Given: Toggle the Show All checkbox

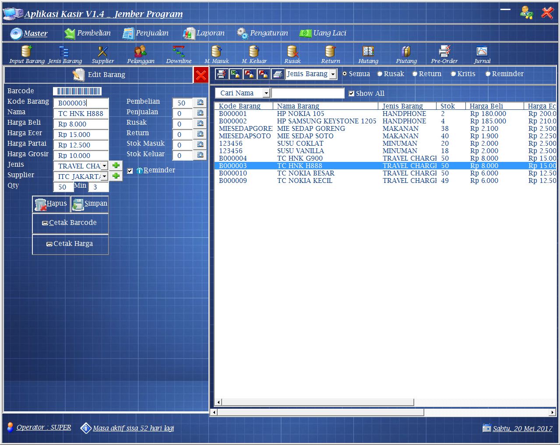Looking at the screenshot, I should click(x=351, y=93).
